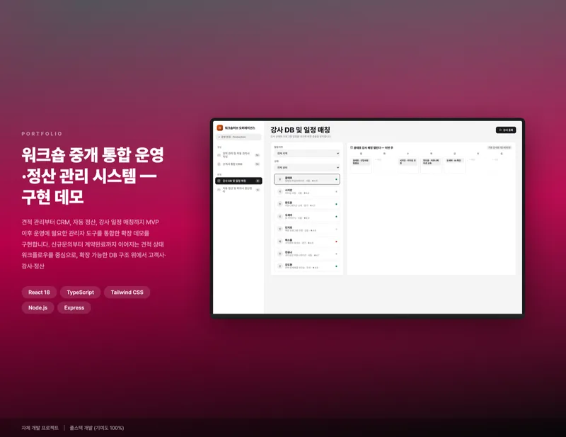566x437 pixels.
Task: Click avatar circle on the 서지민 row
Action: point(279,191)
